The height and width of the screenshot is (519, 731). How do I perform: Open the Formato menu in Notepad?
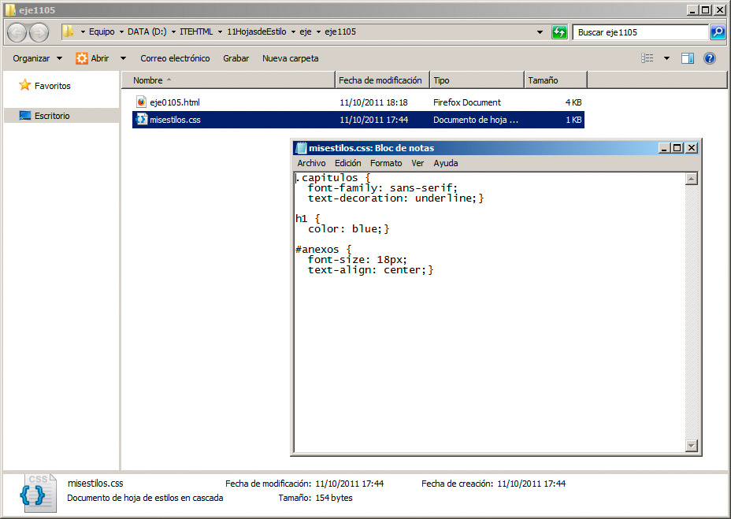pos(386,163)
